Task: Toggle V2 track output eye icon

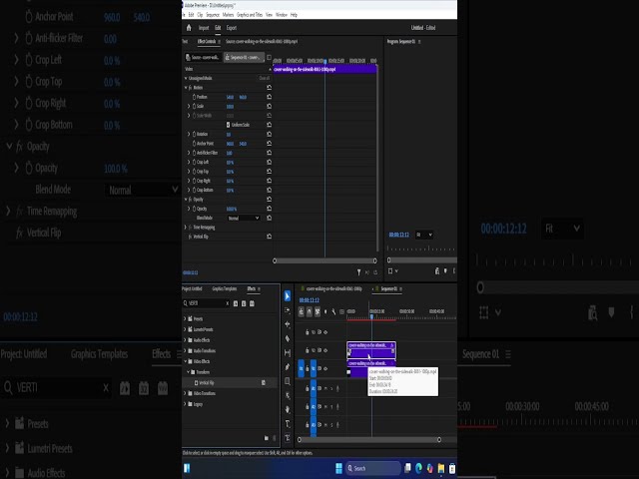Action: [325, 350]
